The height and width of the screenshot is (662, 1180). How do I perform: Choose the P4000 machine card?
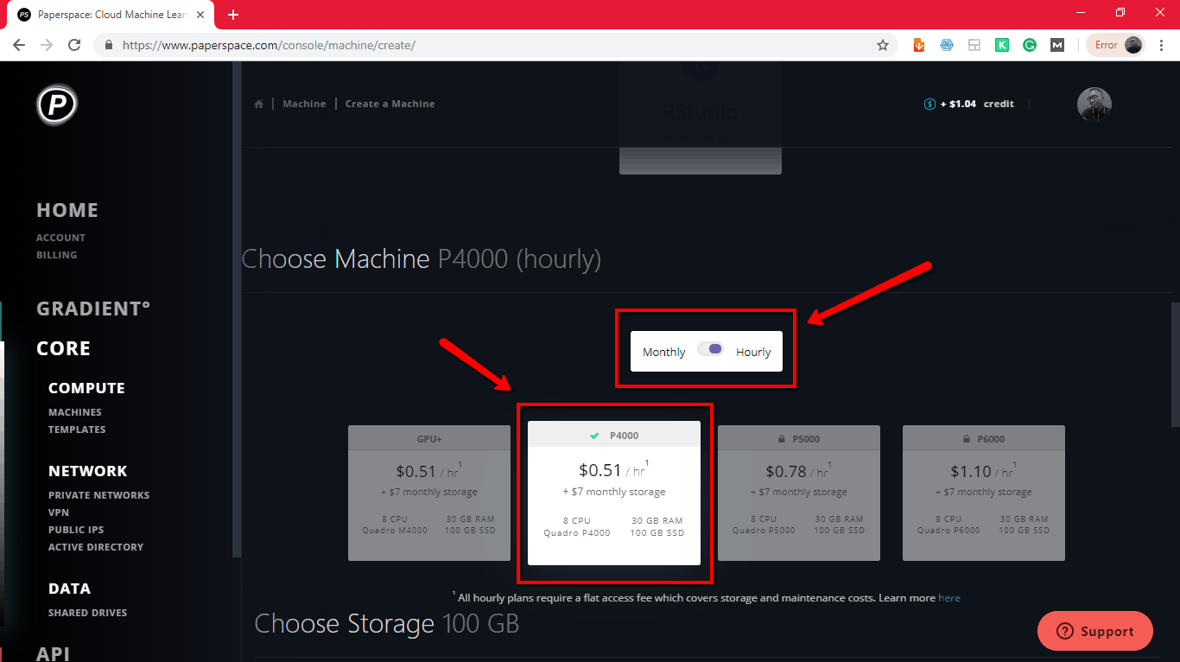click(614, 493)
